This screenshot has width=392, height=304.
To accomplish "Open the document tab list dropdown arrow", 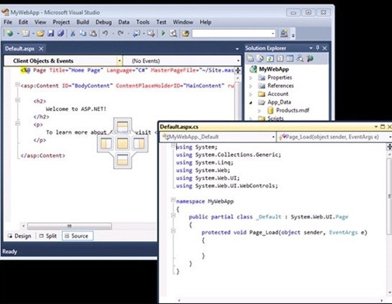I will click(237, 49).
